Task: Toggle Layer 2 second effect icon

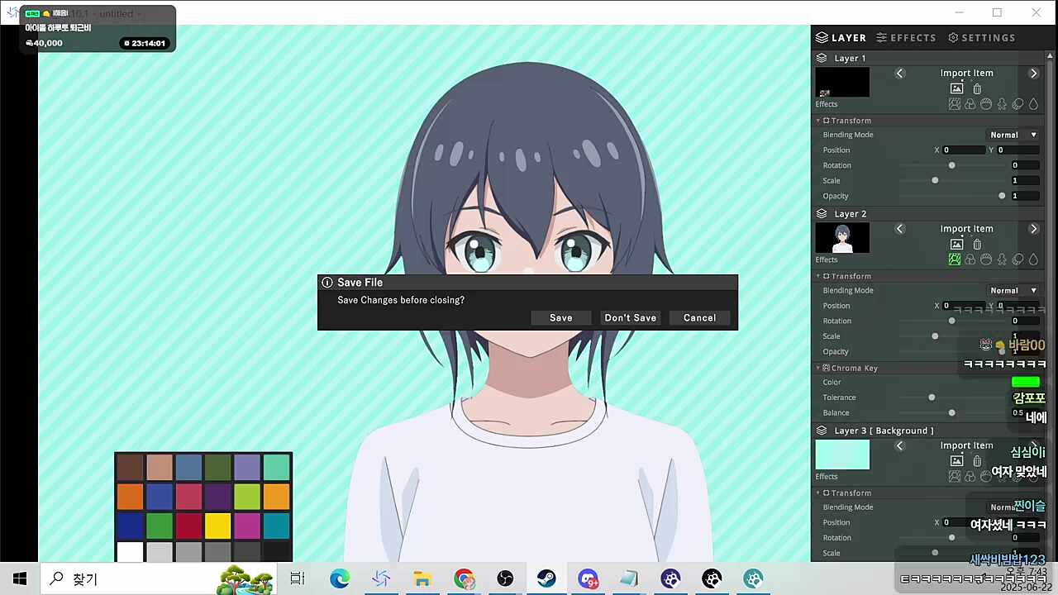Action: pos(970,259)
